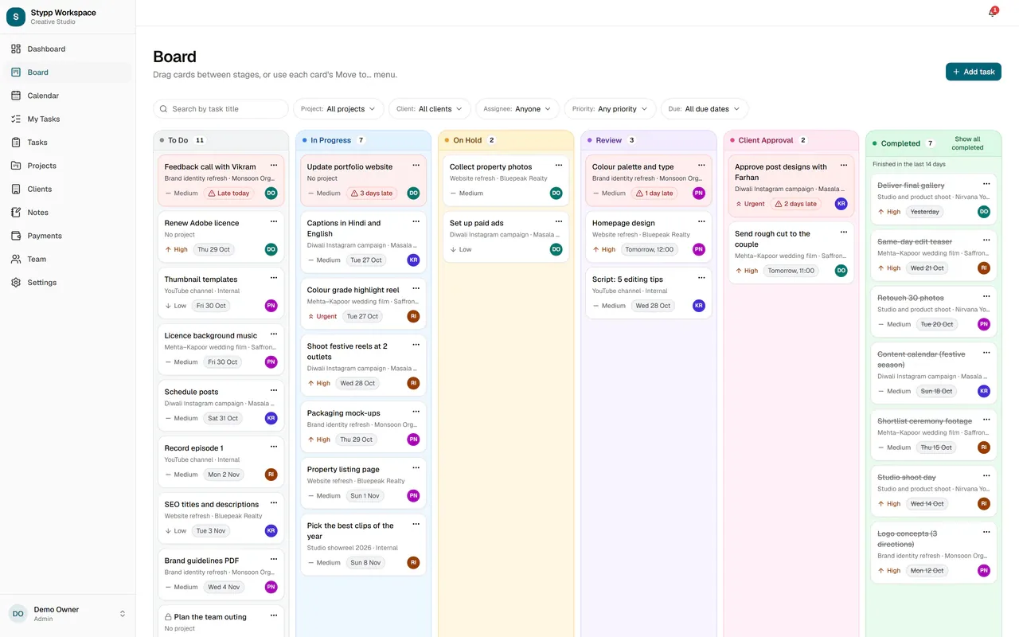Open the three-dot menu on Homepage design card
Image resolution: width=1019 pixels, height=637 pixels.
(701, 222)
